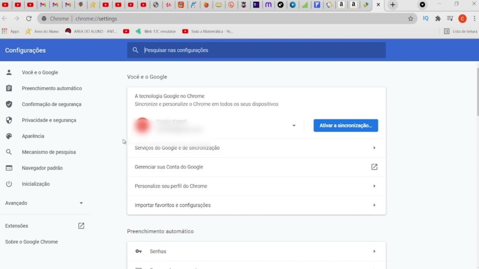Open the unlabeled YouTube bookmark icon
Viewport: 479px width, 269px height.
click(x=126, y=31)
